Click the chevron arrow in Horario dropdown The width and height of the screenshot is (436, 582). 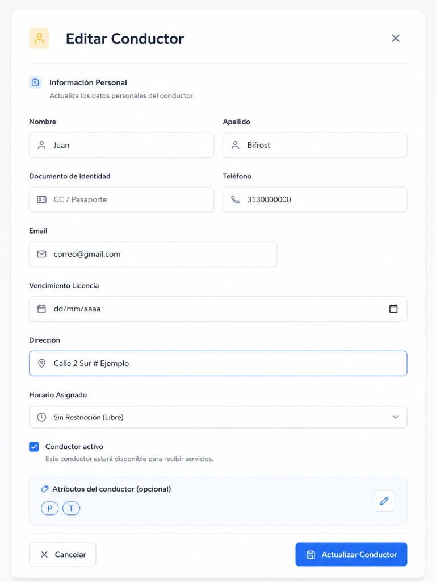(395, 417)
